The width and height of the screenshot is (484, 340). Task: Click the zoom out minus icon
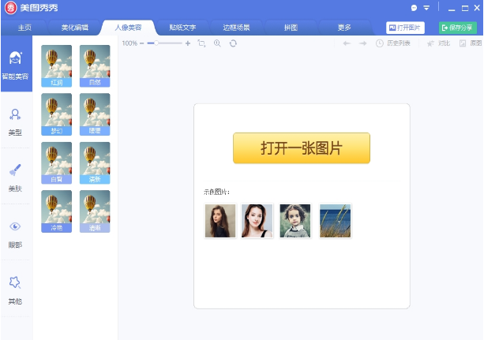point(141,43)
